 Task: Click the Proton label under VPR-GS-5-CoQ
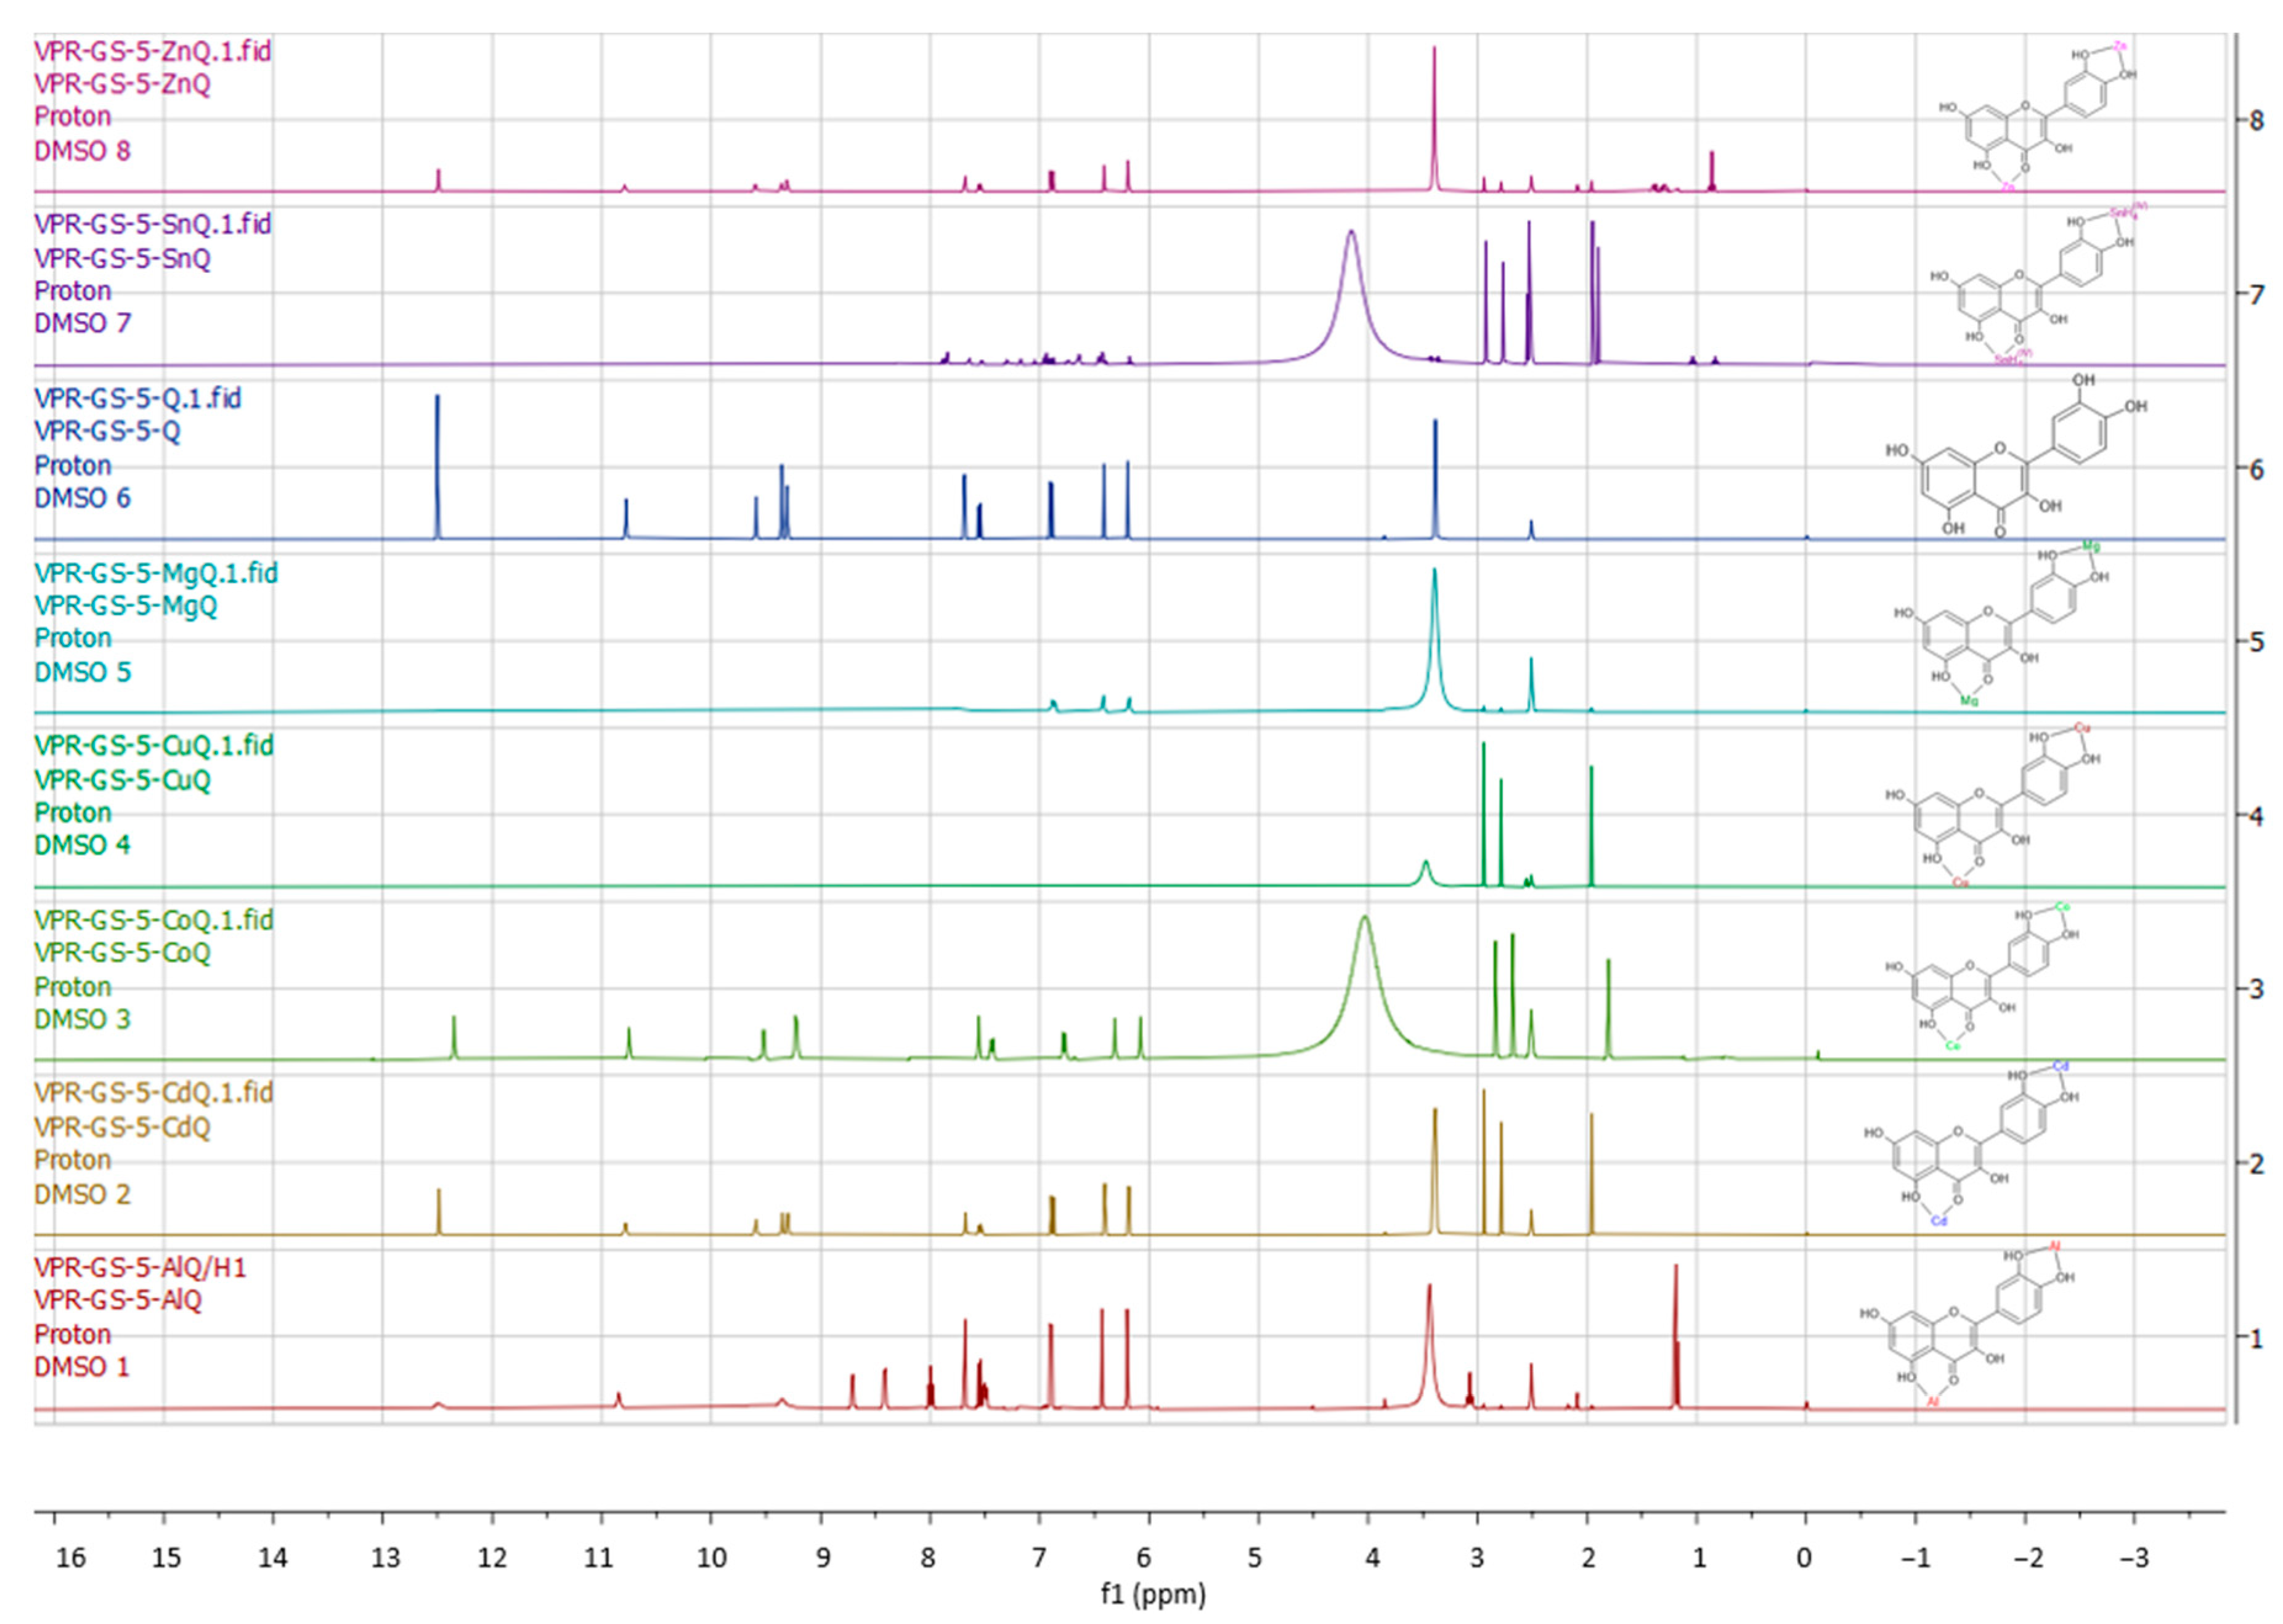tap(72, 987)
